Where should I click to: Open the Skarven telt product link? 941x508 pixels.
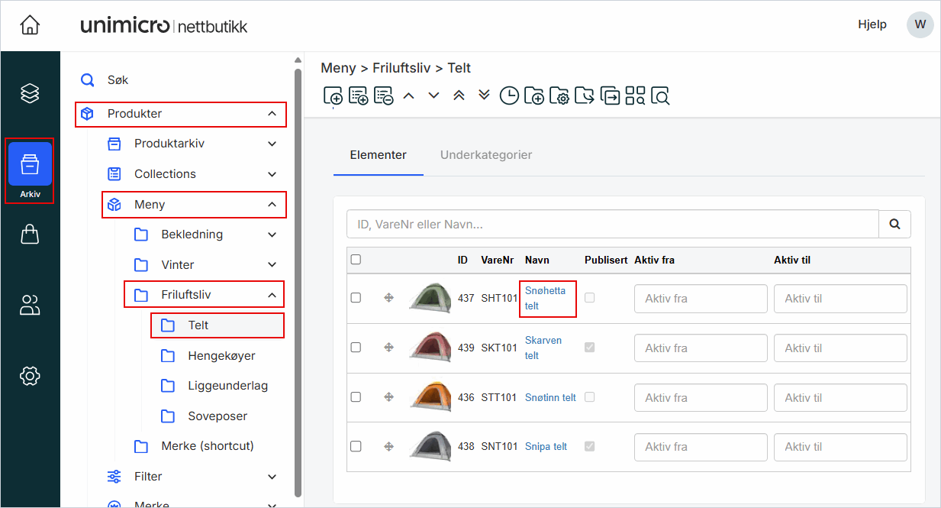(x=543, y=348)
